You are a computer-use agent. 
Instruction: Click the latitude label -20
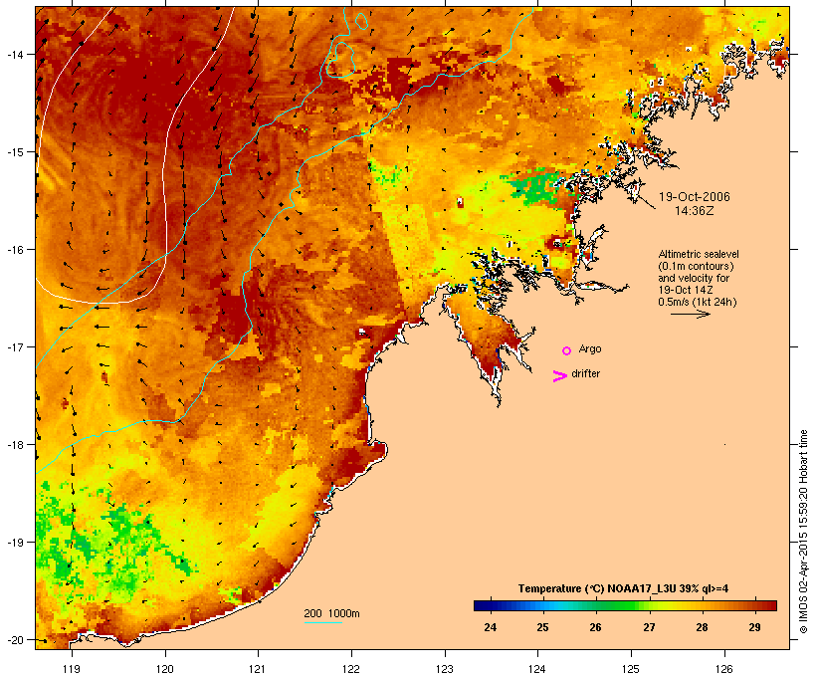(14, 640)
